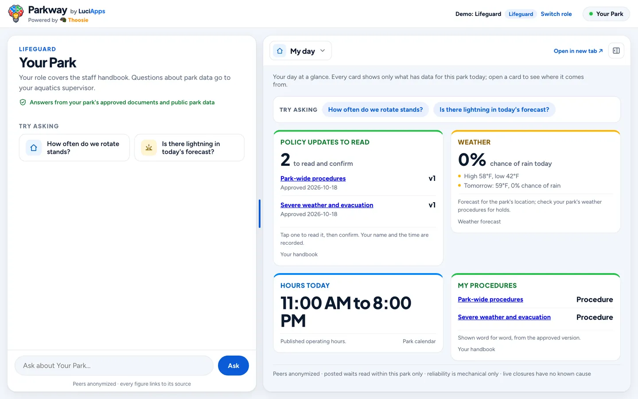The image size is (638, 399).
Task: Click 'every figure links to its source' note
Action: 156,384
